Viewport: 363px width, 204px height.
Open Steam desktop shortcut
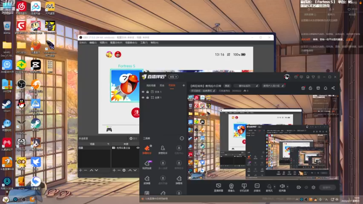click(x=7, y=106)
